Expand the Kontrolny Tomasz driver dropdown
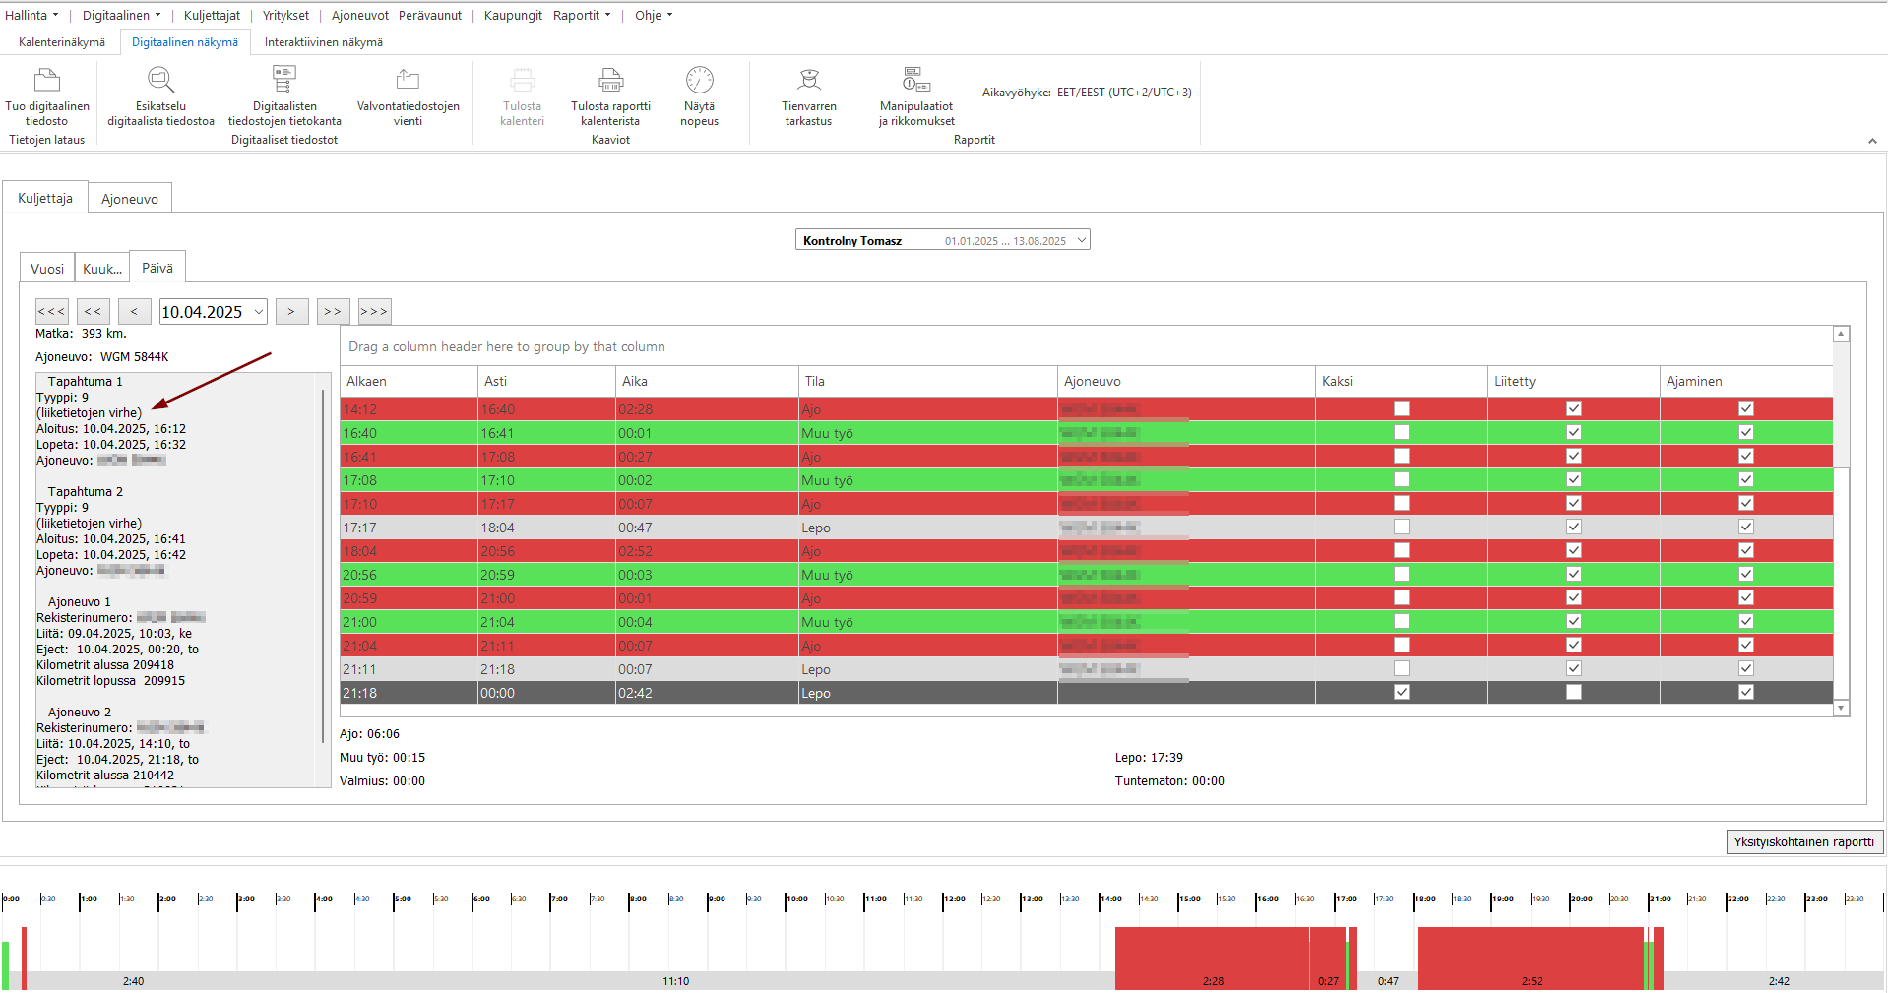 click(1081, 240)
